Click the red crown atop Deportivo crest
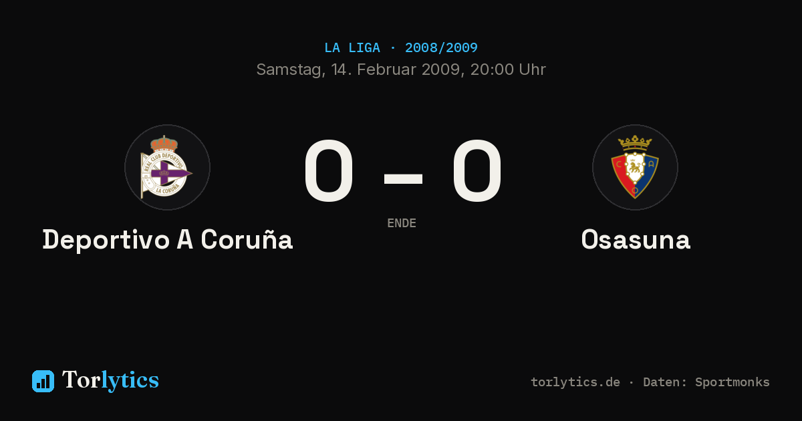Screen dimensions: 802x421 coord(164,143)
